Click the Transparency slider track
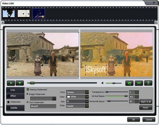 [x=117, y=92]
